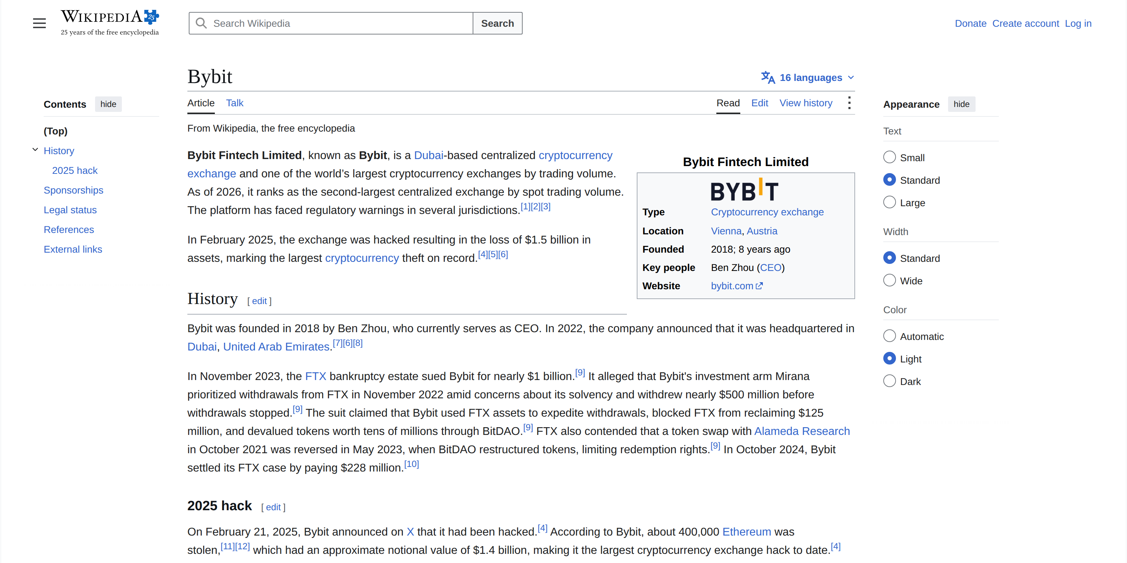The height and width of the screenshot is (563, 1127).
Task: Select Large text size
Action: [x=889, y=202]
